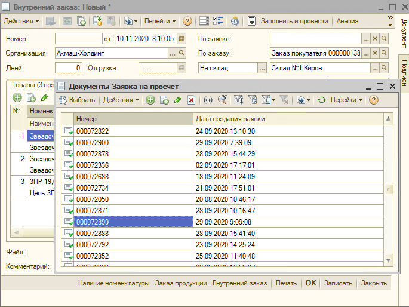Select the row with number 000072822
The image size is (409, 307).
pos(222,131)
